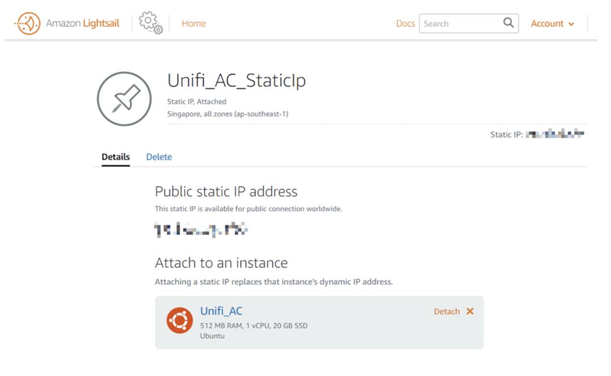
Task: Click the orange X detach icon
Action: pyautogui.click(x=470, y=312)
